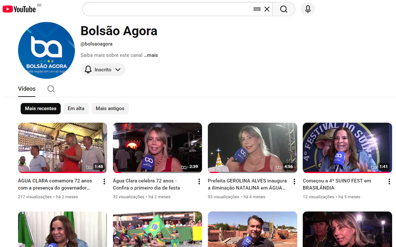396x247 pixels.
Task: Click the 2:39 duration badge
Action: (194, 167)
